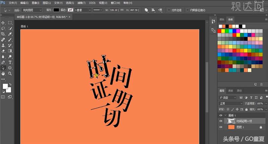Screen dimensions: 268x144
Task: Activate the Pen tool
Action: 3,62
